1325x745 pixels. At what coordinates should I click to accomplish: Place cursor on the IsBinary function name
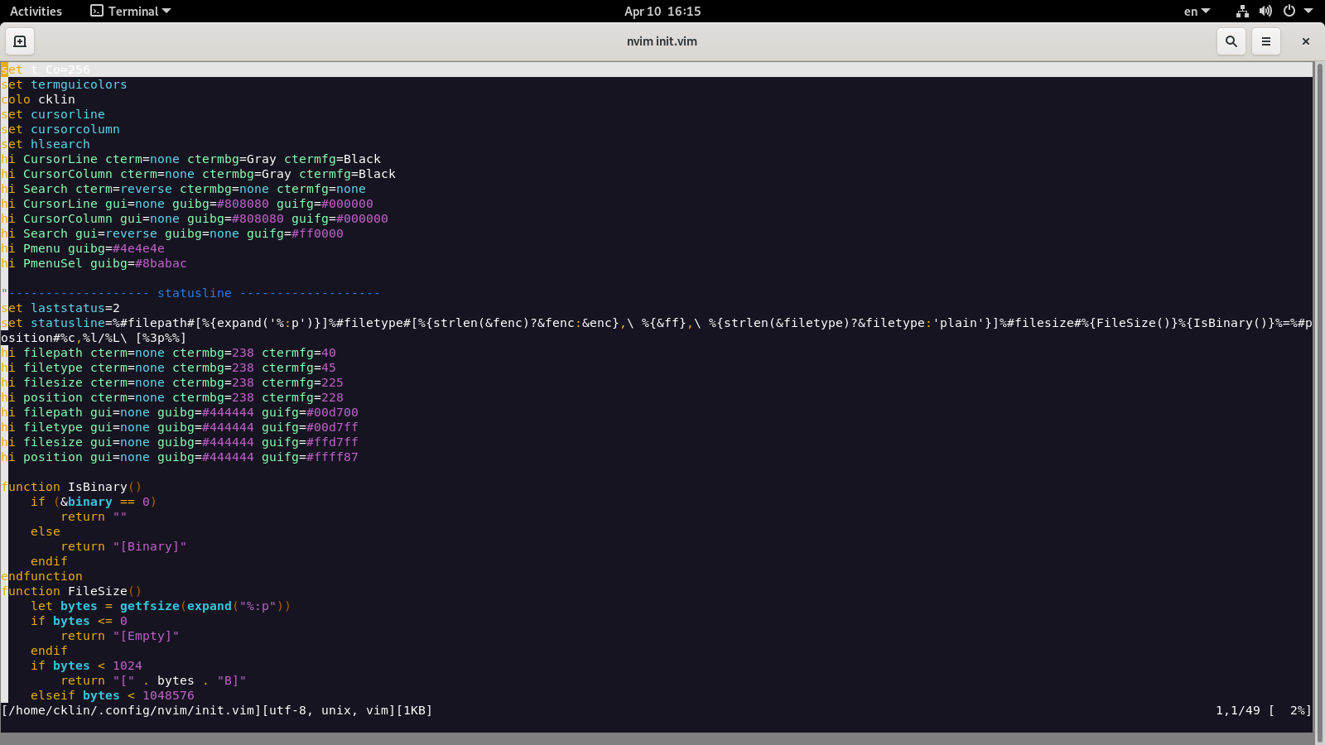click(x=99, y=487)
